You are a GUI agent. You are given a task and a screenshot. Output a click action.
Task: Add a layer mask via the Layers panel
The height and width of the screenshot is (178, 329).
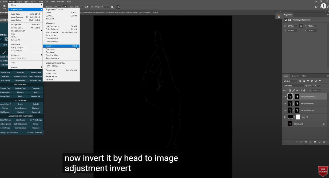point(306,142)
